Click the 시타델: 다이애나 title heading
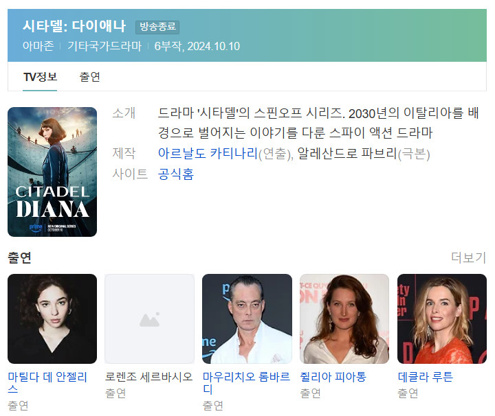Image resolution: width=495 pixels, height=416 pixels. (x=74, y=26)
